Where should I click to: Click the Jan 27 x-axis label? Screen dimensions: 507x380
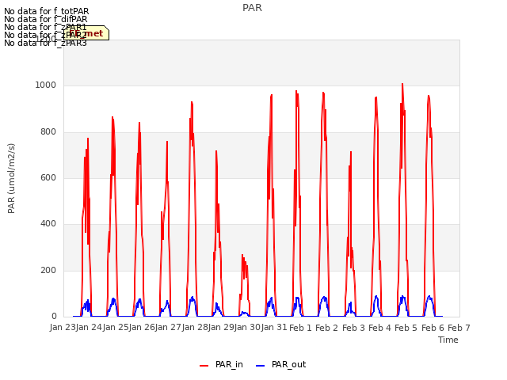[168, 327]
